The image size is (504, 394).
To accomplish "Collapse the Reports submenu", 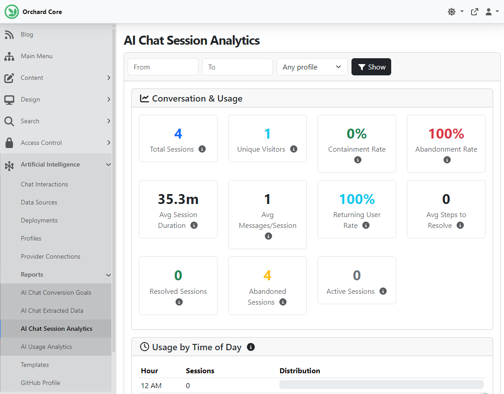I will click(x=109, y=275).
